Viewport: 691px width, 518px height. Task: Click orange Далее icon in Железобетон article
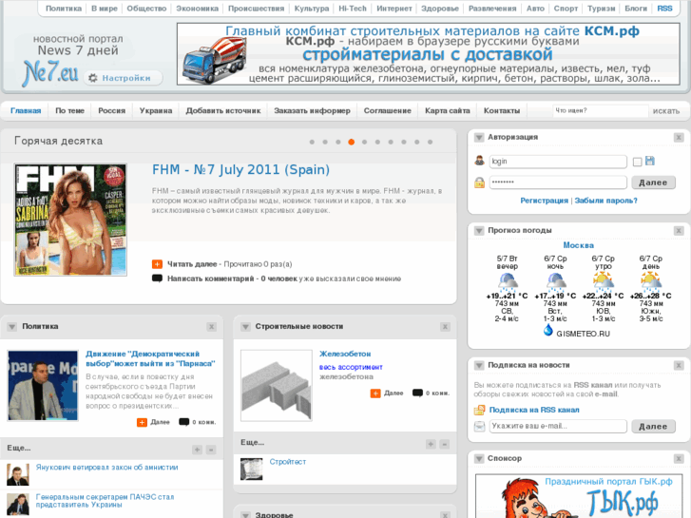(x=375, y=393)
